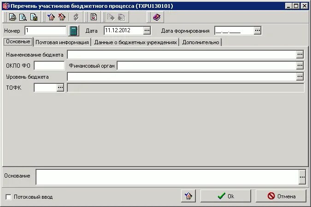Maximize the dialog window

tap(296, 6)
